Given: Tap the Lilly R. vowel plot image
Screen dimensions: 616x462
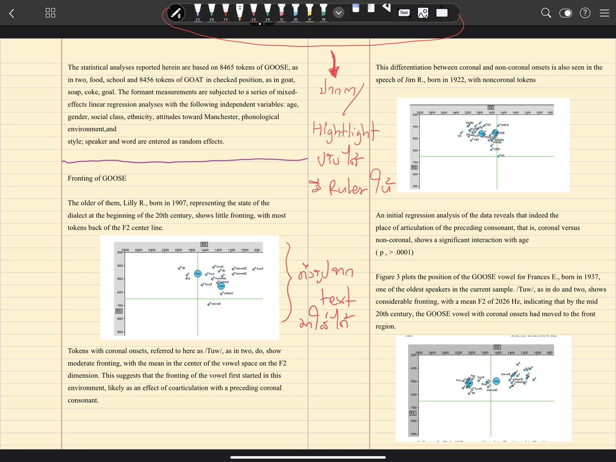Looking at the screenshot, I should 189,288.
